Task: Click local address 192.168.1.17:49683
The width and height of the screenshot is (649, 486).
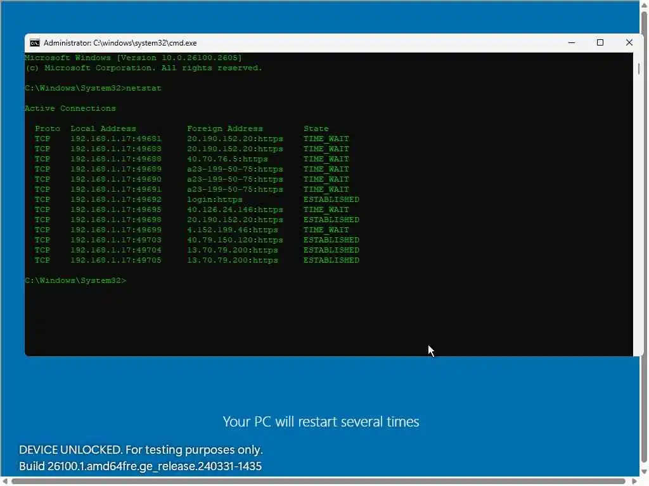Action: [116, 149]
